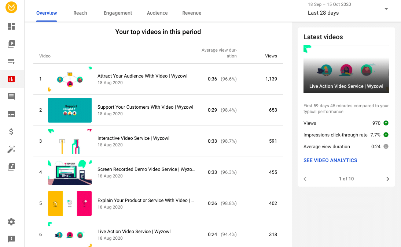Open the Playlists icon in sidebar

[11, 61]
